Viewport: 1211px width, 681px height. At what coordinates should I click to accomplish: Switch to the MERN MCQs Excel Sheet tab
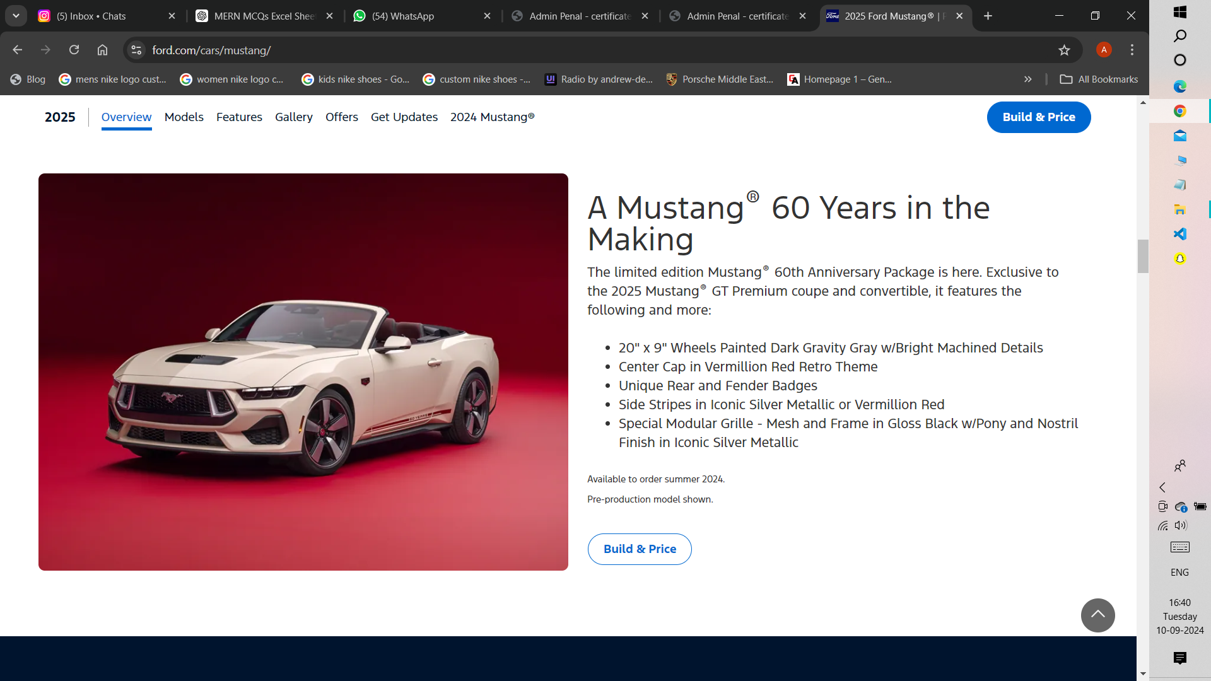coord(265,16)
